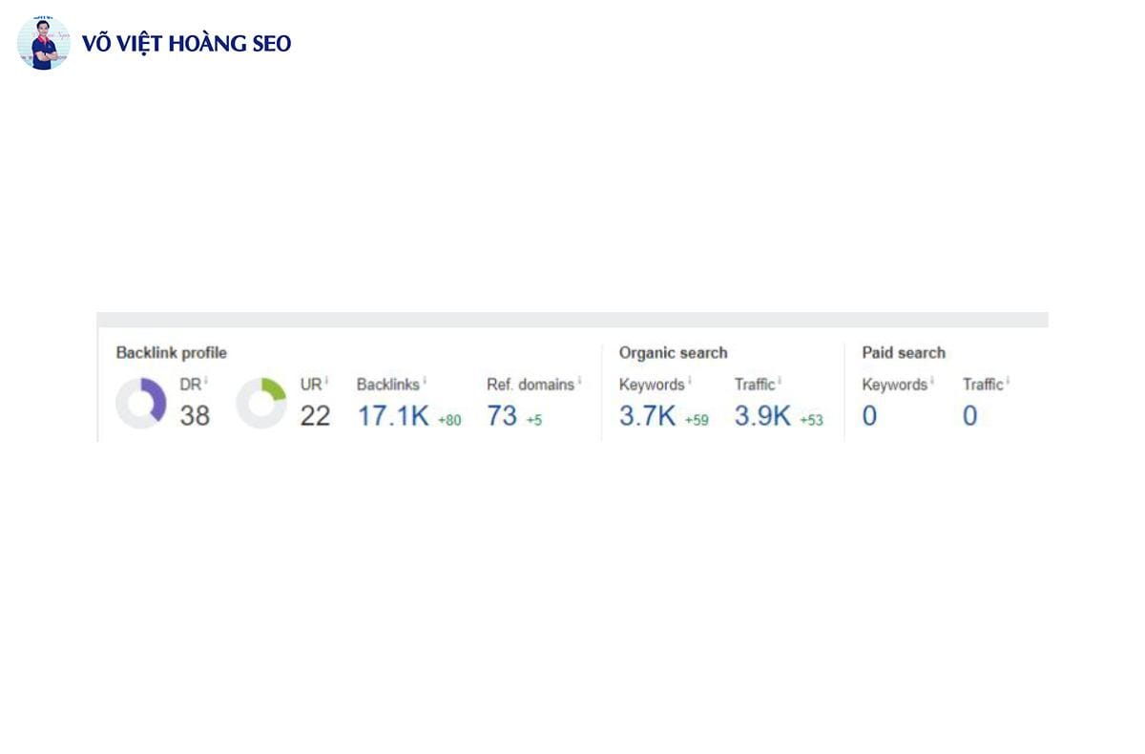Viewport: 1145px width, 754px height.
Task: Click the green UR donut chart
Action: tap(261, 403)
